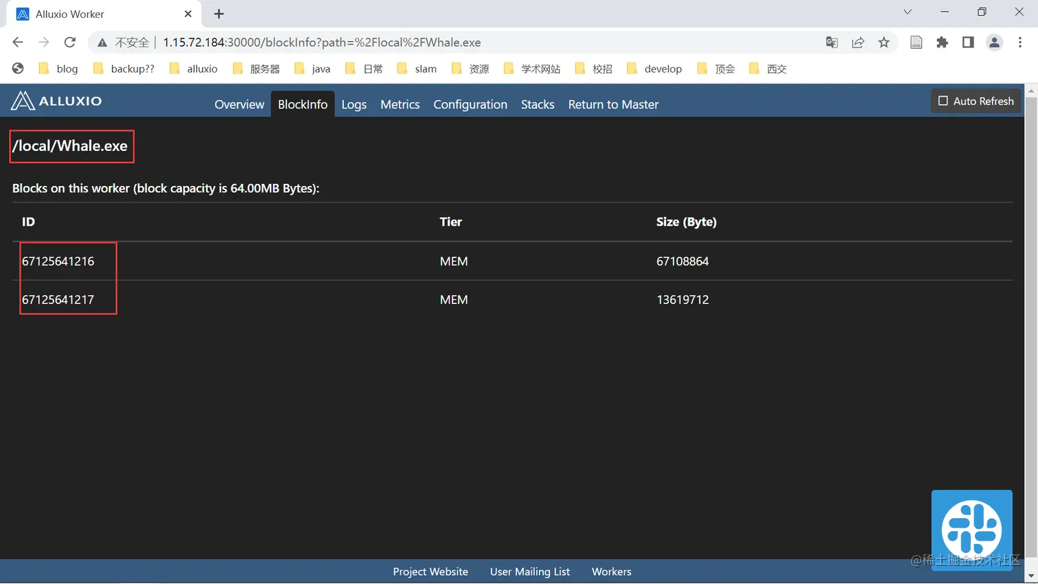This screenshot has height=584, width=1038.
Task: Click the reading list icon in toolbar
Action: pos(916,43)
